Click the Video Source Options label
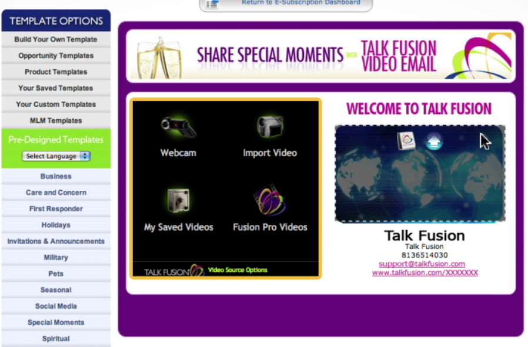Screen dimensions: 528x347 (238, 270)
